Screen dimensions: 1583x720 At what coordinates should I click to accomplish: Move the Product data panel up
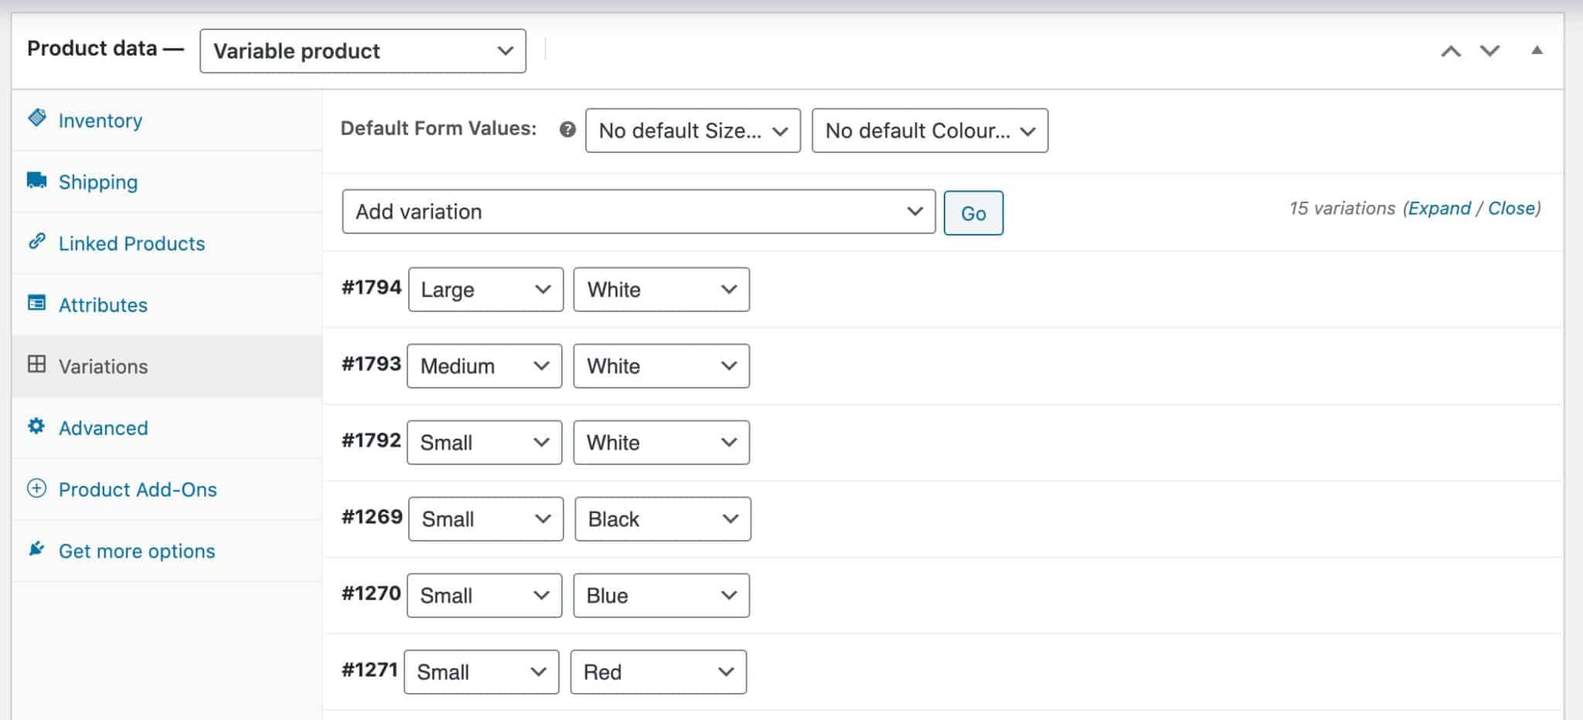(1451, 51)
